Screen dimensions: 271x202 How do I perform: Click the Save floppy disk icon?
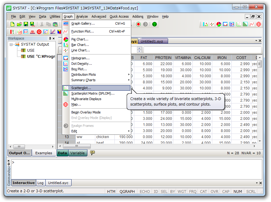[x=26, y=24]
